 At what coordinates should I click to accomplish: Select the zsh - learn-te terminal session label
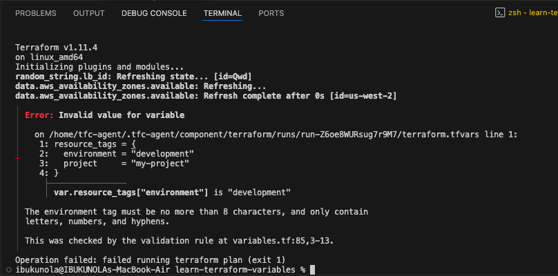[x=532, y=13]
